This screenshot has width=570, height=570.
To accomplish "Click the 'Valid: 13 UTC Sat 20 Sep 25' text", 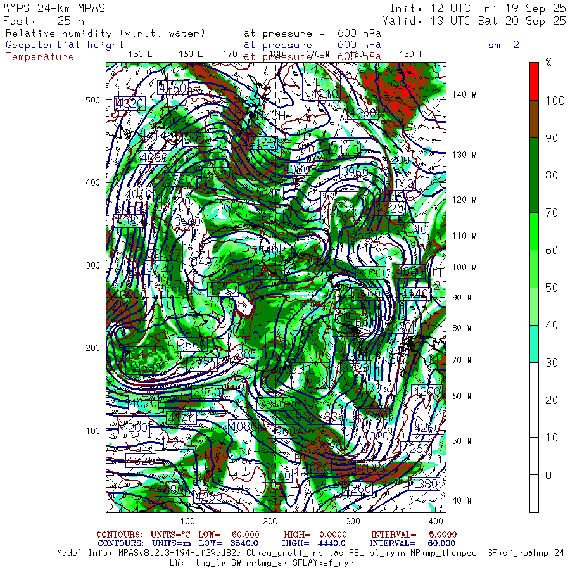I will point(474,21).
